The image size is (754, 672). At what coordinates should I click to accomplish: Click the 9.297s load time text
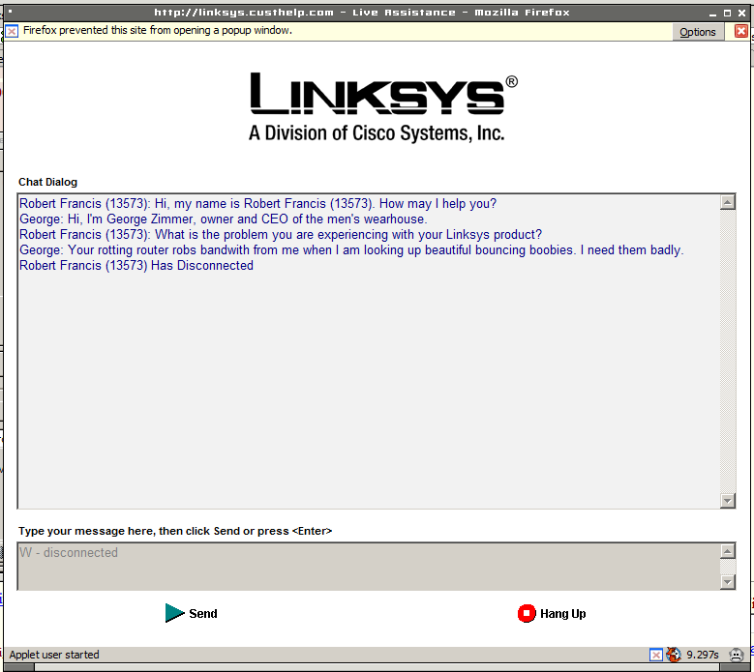coord(702,655)
